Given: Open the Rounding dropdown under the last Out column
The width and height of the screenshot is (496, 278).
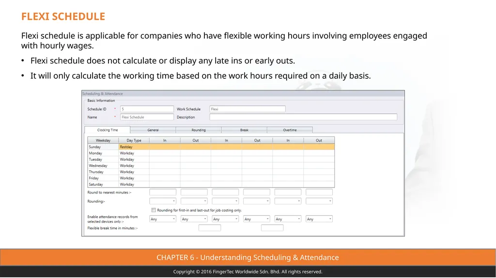Looking at the screenshot, I should [319, 201].
